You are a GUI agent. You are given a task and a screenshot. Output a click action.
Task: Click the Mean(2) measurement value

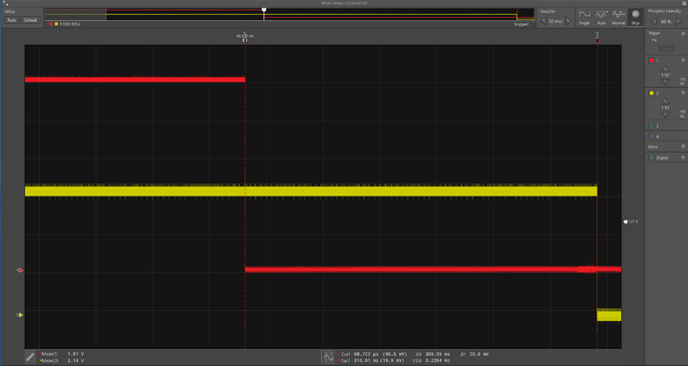pyautogui.click(x=76, y=361)
